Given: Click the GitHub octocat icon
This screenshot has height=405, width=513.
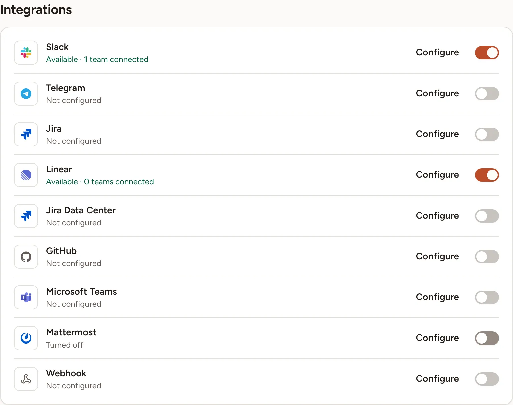Looking at the screenshot, I should coord(26,257).
